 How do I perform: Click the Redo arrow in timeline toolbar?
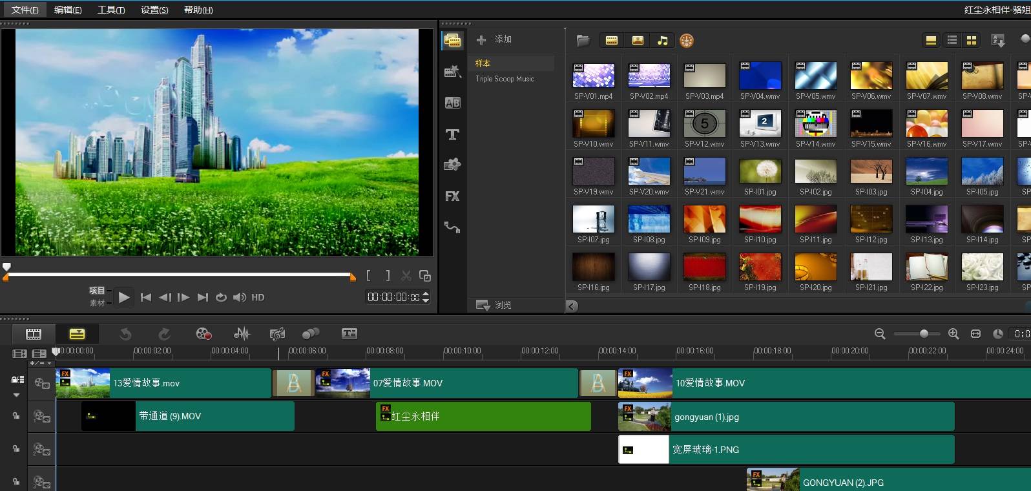click(x=165, y=334)
